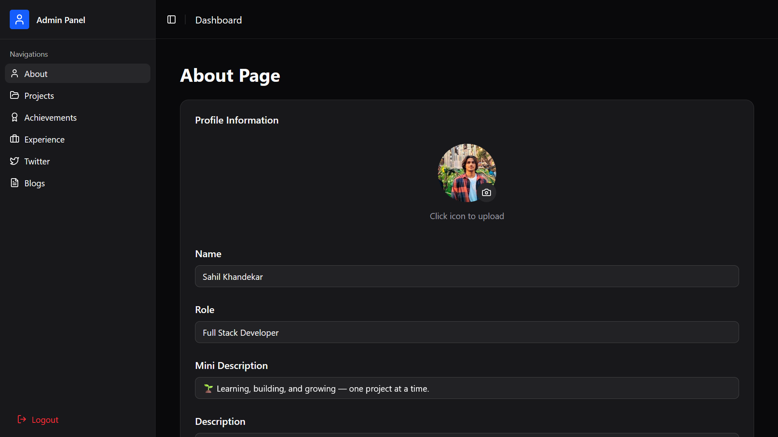Click the About person icon in sidebar

click(15, 73)
